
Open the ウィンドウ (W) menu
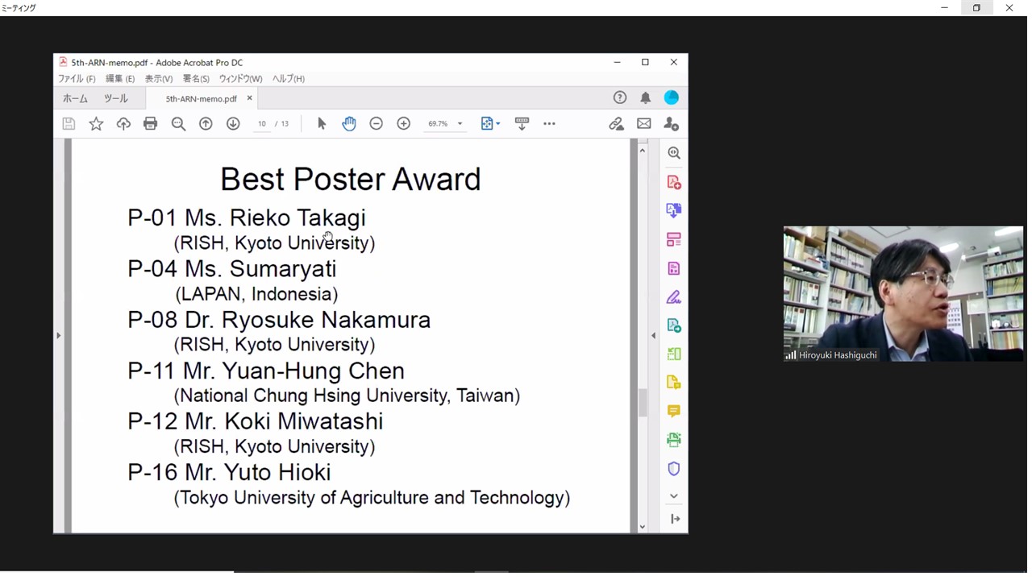pyautogui.click(x=241, y=79)
